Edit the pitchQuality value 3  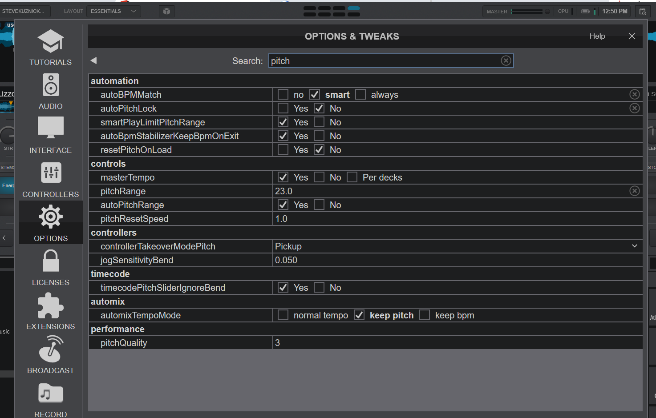pos(458,342)
